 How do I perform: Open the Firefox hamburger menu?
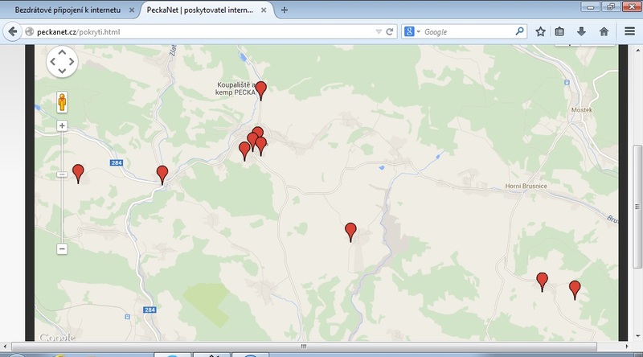[x=629, y=31]
